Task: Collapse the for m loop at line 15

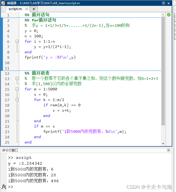Action: pyautogui.click(x=17, y=89)
